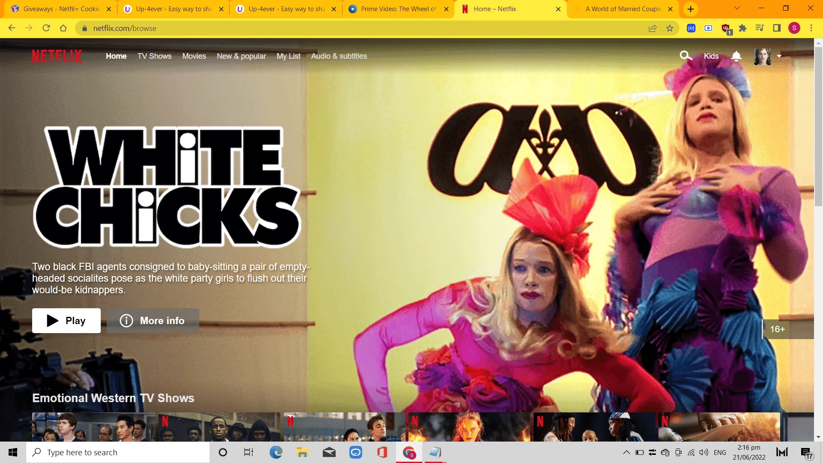823x463 pixels.
Task: Open the notifications bell
Action: pos(736,56)
